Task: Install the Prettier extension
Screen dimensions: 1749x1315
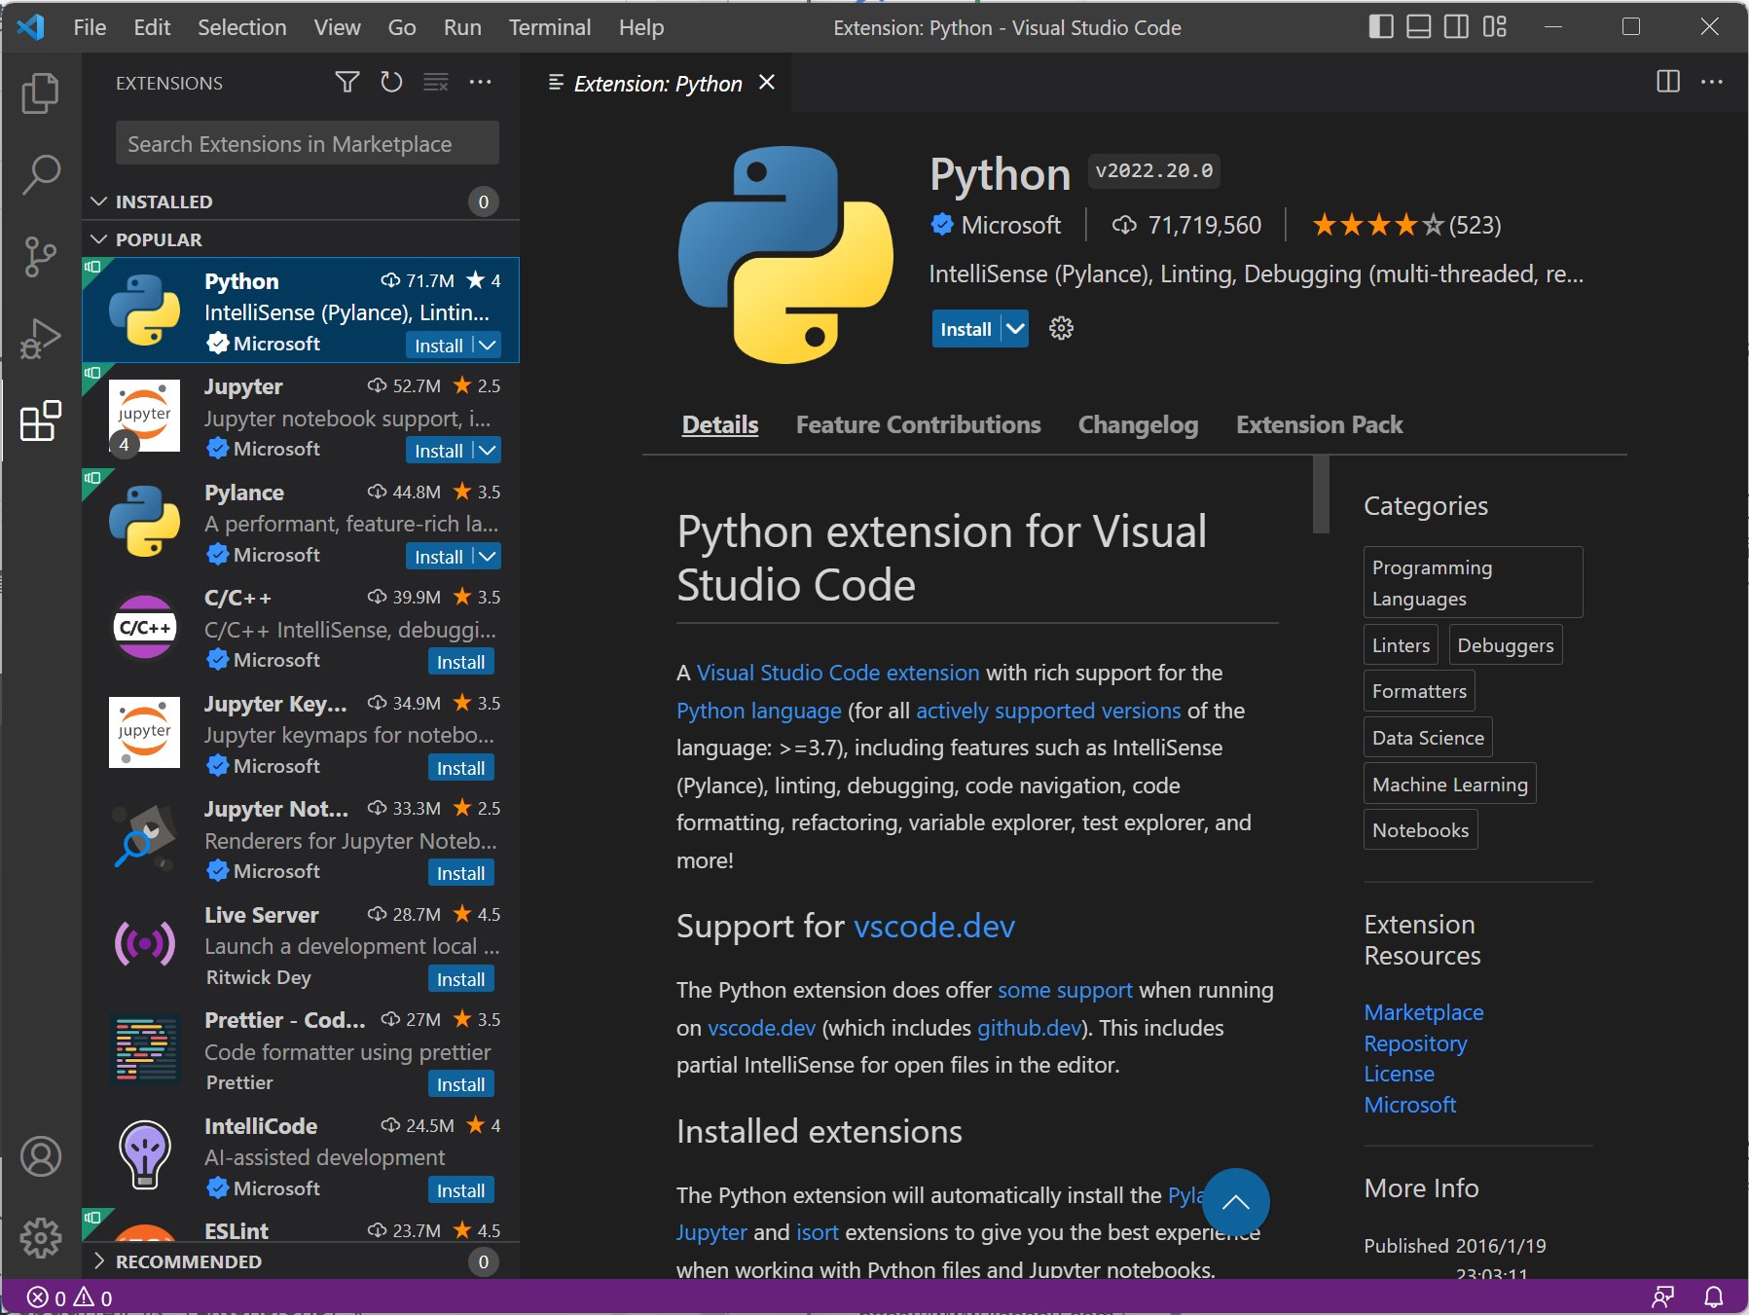Action: [x=461, y=1084]
